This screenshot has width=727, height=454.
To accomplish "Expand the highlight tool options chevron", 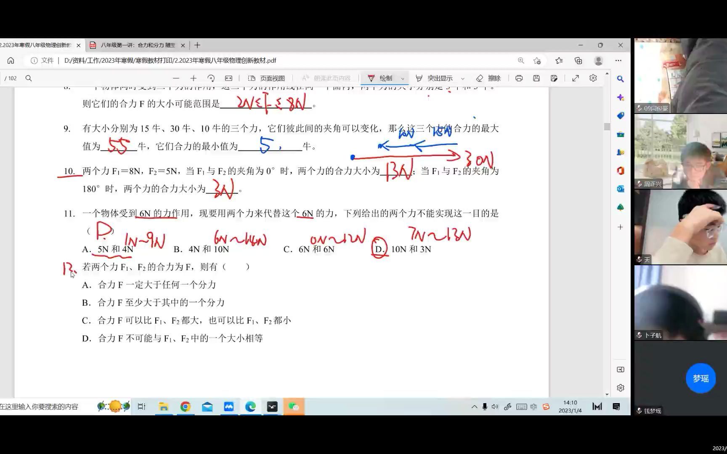I will point(462,78).
